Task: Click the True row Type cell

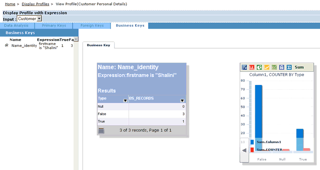Action: pos(113,121)
